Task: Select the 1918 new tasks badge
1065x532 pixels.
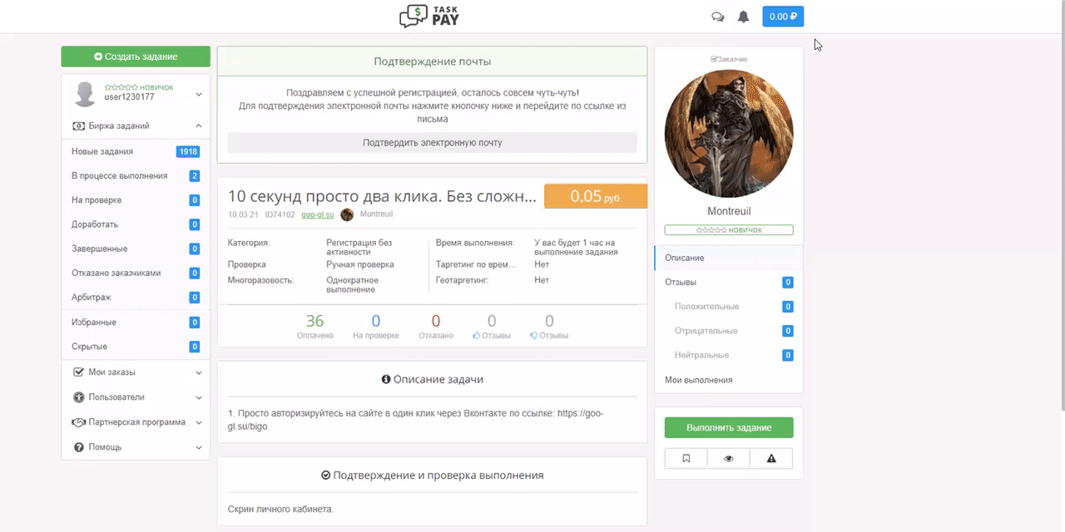Action: coord(188,151)
